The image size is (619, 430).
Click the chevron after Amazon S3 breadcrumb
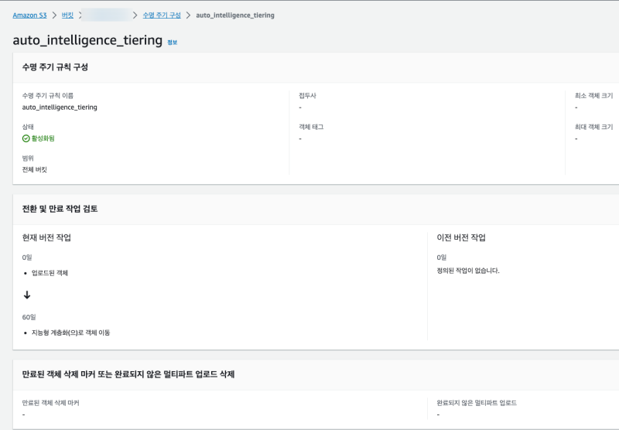[x=53, y=15]
